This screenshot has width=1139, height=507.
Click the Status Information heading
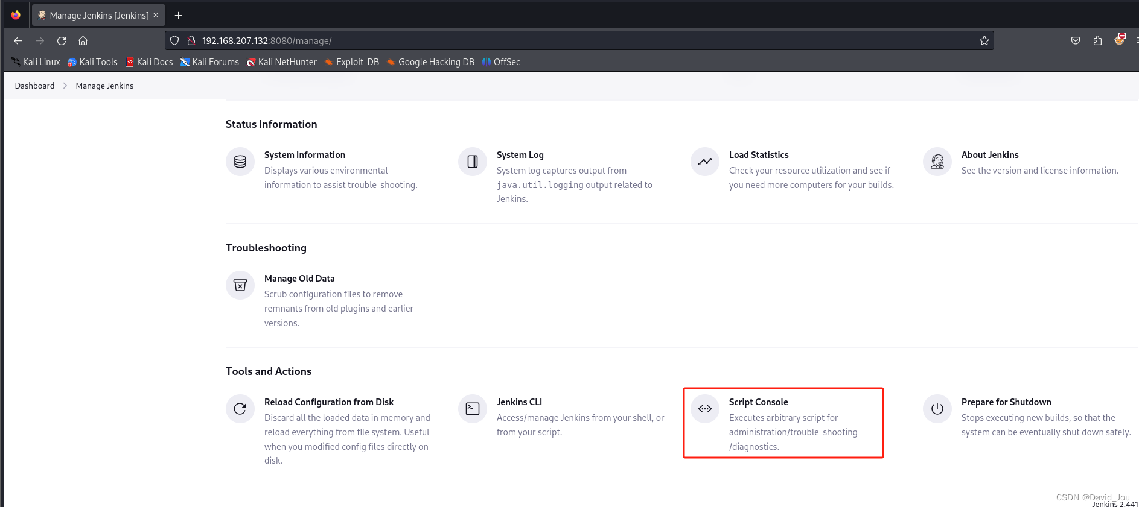click(271, 124)
